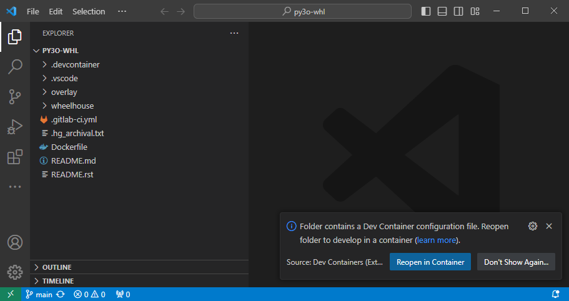This screenshot has width=569, height=301.
Task: Open notification settings gear
Action: click(533, 226)
